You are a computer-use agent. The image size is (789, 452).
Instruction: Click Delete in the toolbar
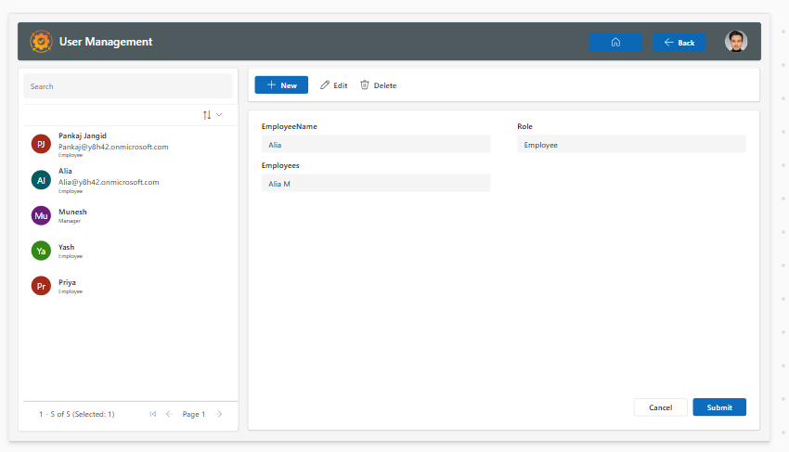click(379, 85)
